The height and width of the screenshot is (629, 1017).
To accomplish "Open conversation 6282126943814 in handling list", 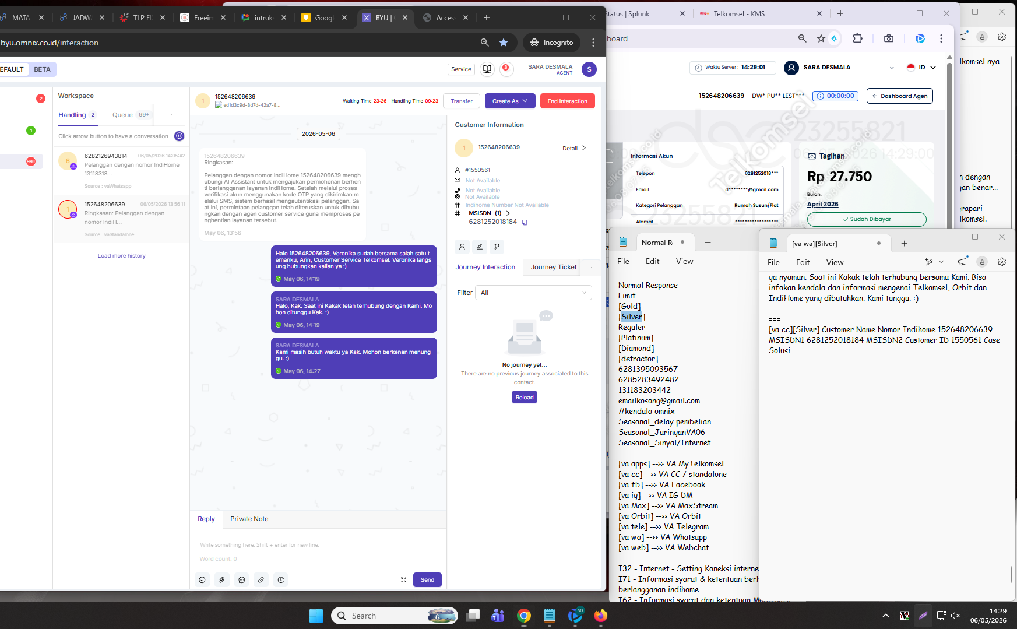I will pos(121,171).
